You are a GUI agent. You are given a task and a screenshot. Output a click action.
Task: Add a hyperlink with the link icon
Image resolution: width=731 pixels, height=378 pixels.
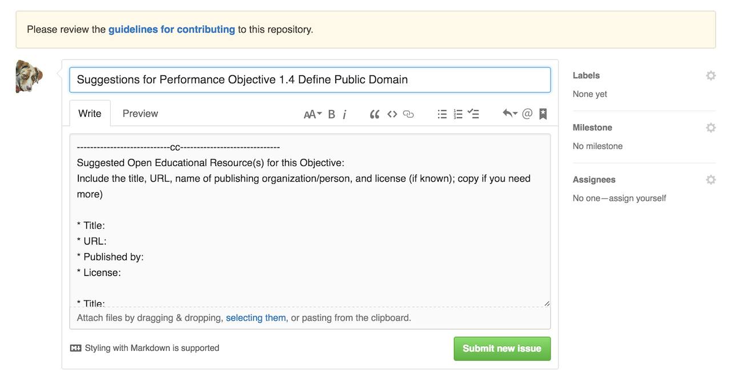408,114
